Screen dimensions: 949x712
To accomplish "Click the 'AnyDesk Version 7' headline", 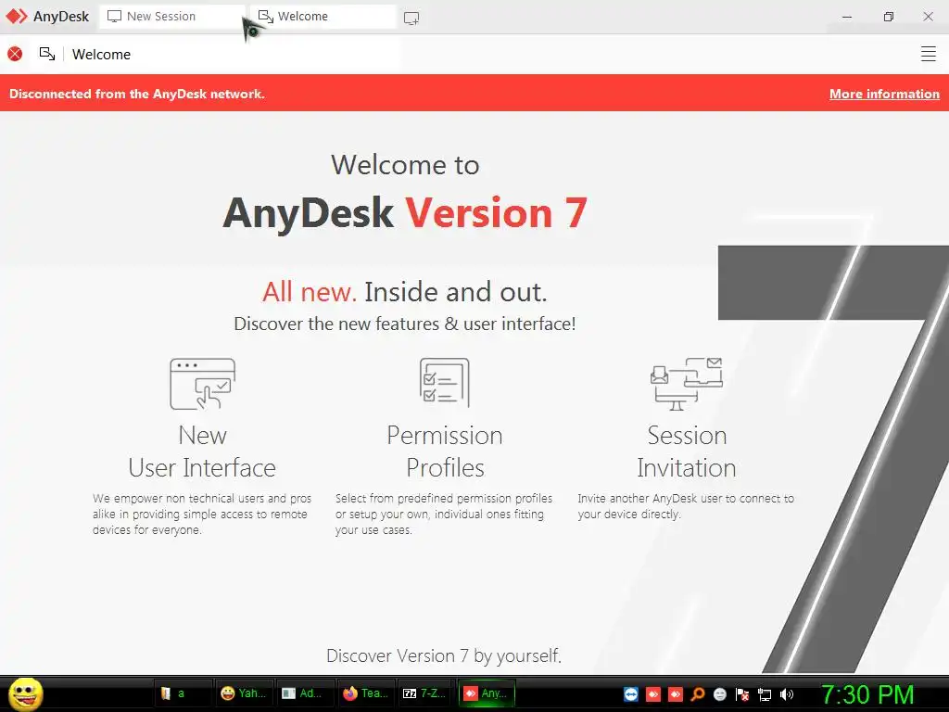I will [405, 212].
